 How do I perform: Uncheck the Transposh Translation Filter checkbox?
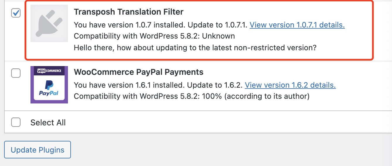pyautogui.click(x=16, y=13)
